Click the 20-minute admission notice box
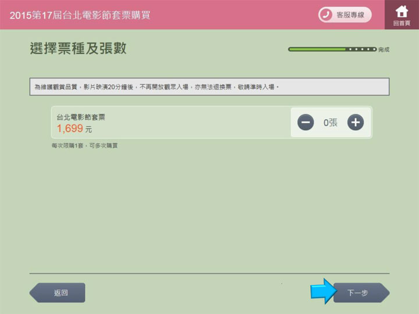 210,87
